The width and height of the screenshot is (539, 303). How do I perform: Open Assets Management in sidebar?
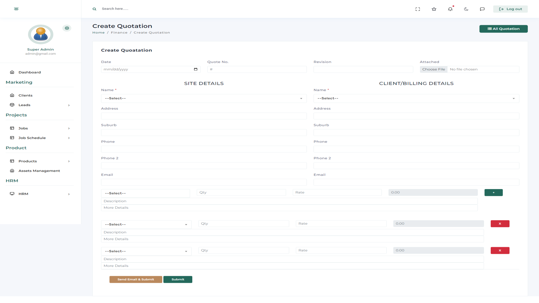[x=39, y=171]
